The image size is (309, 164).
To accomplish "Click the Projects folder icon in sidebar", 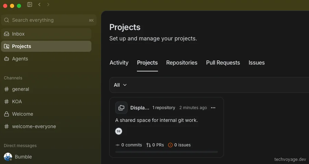I will tap(7, 46).
